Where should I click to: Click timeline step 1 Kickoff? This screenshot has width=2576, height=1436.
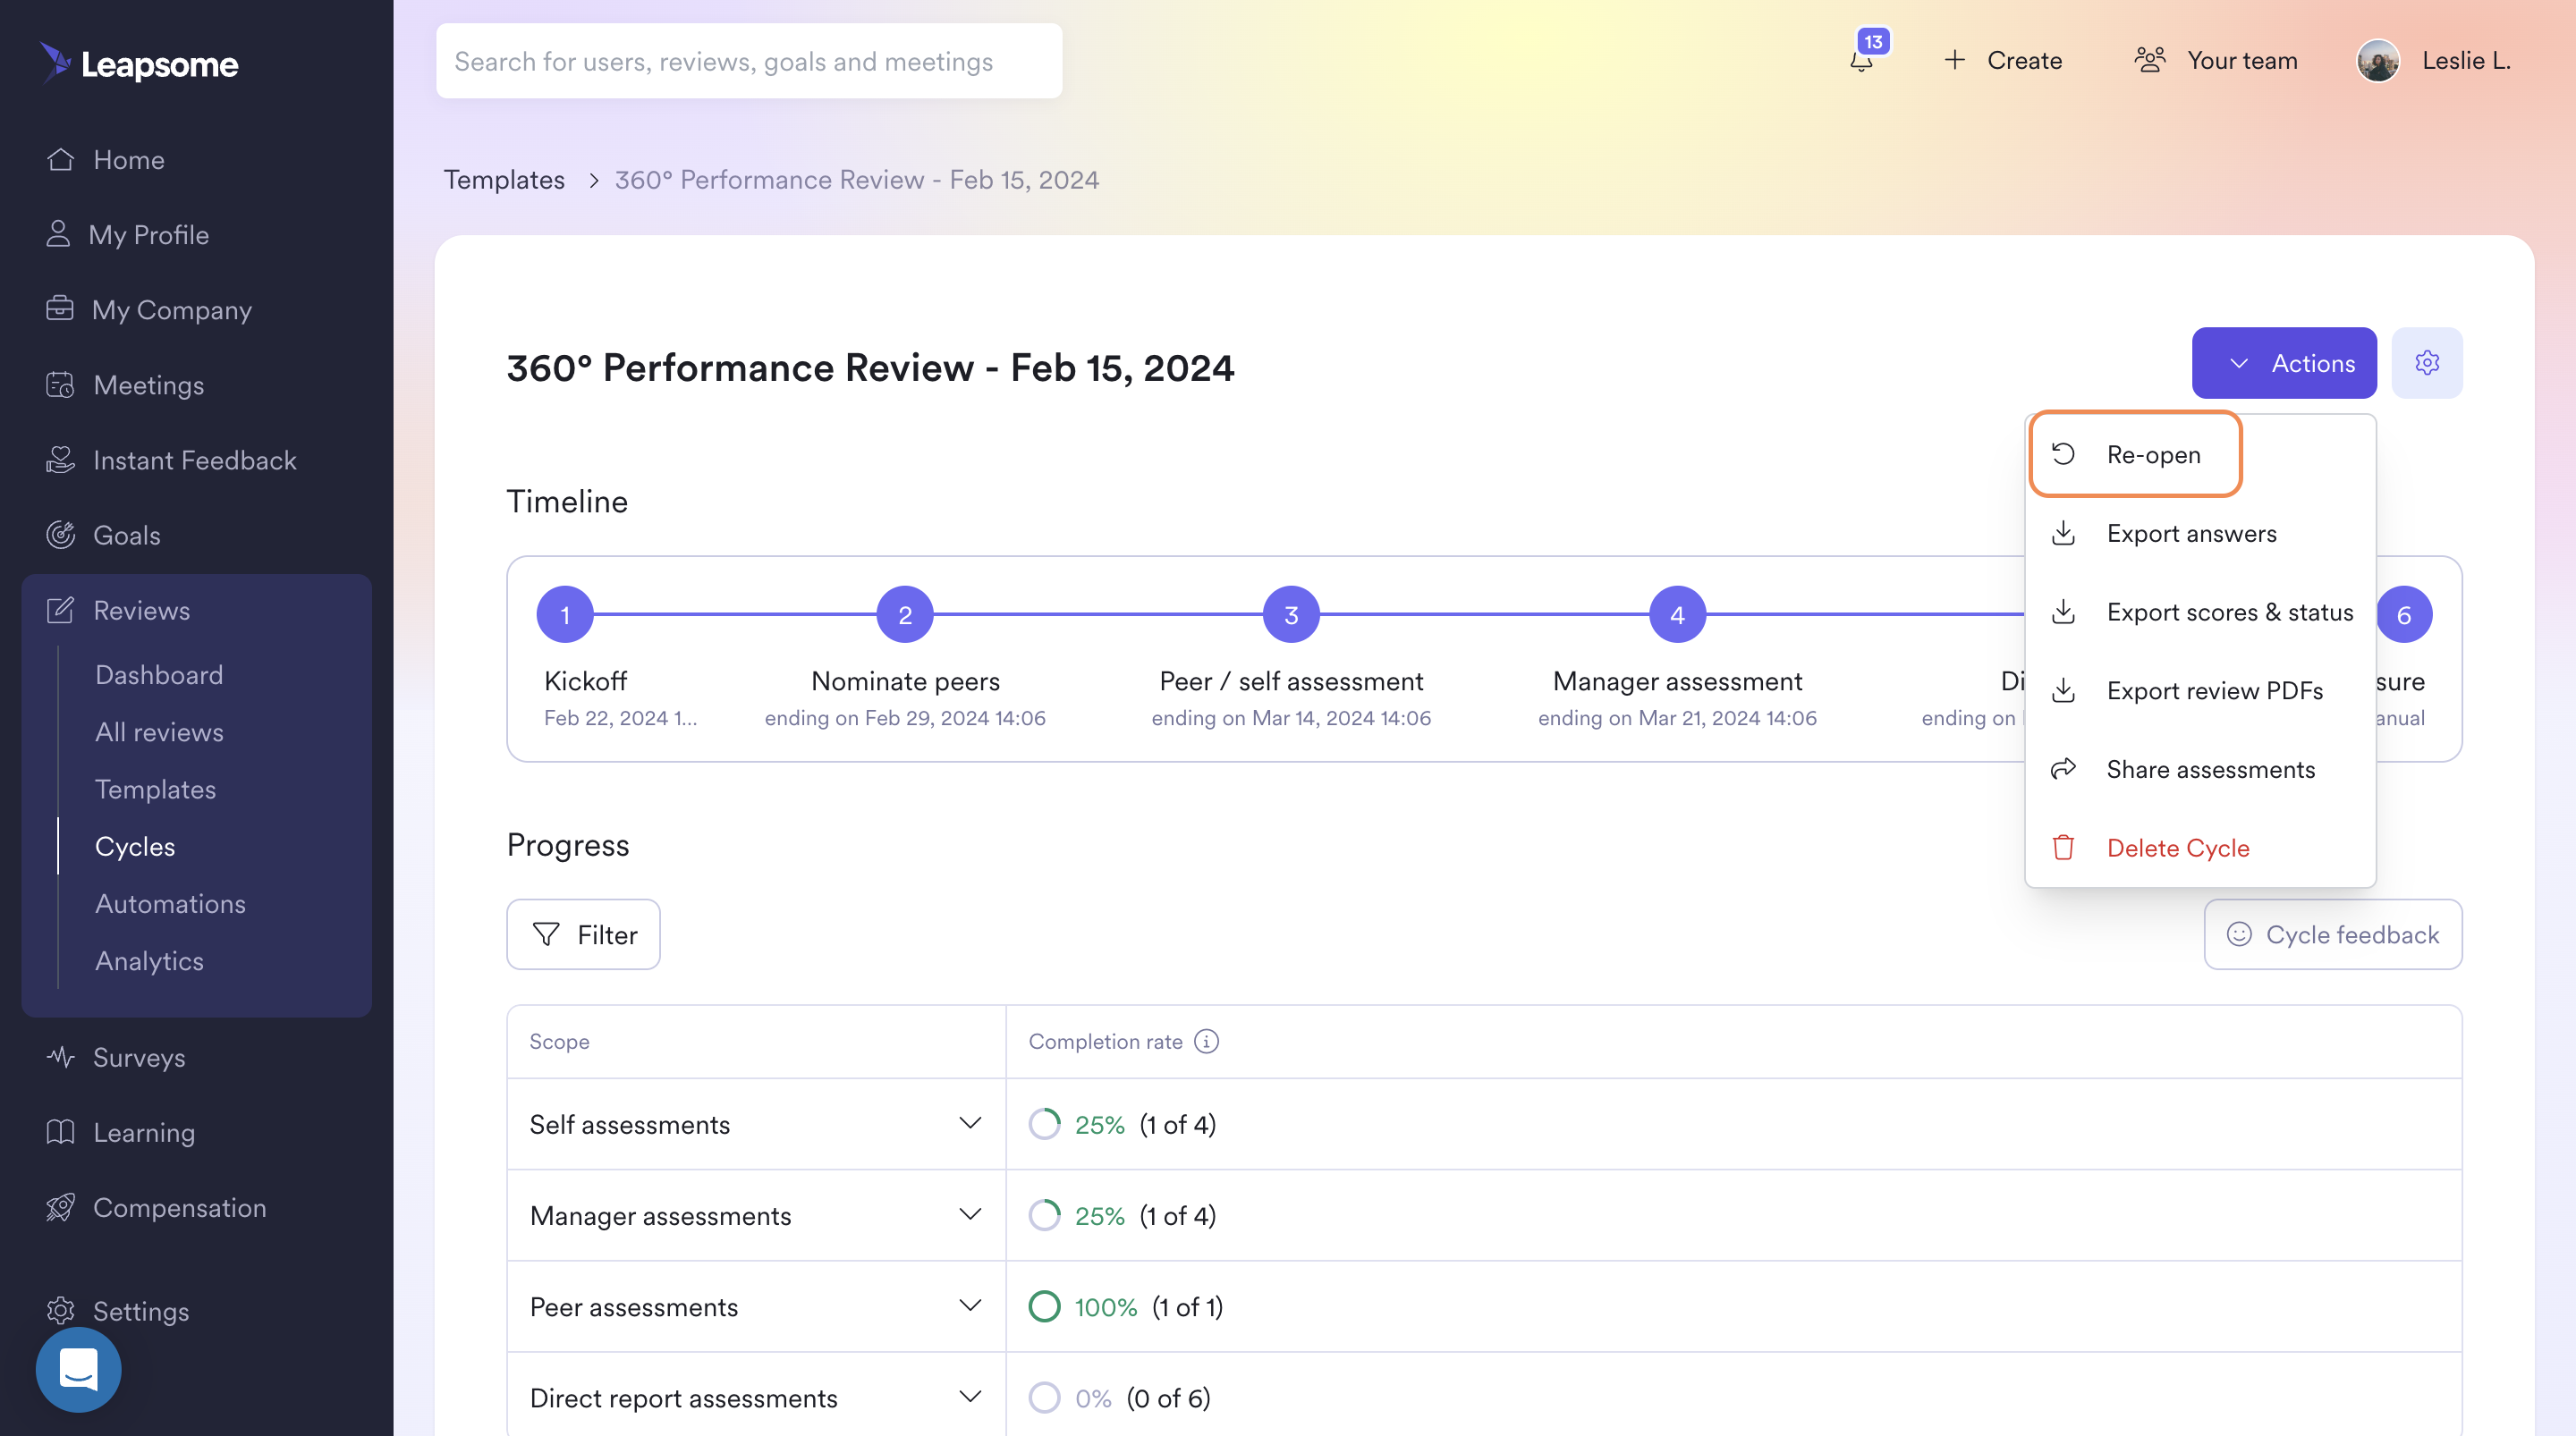565,614
